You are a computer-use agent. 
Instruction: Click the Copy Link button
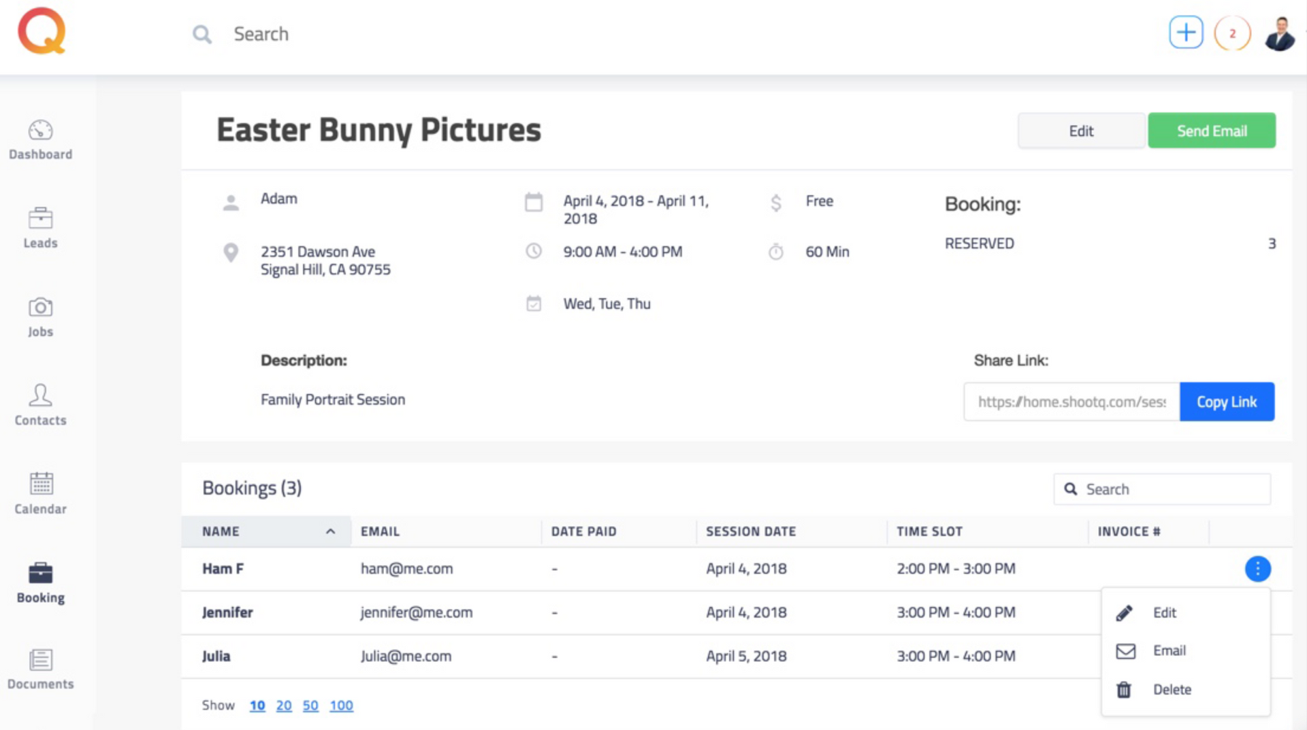pyautogui.click(x=1227, y=401)
